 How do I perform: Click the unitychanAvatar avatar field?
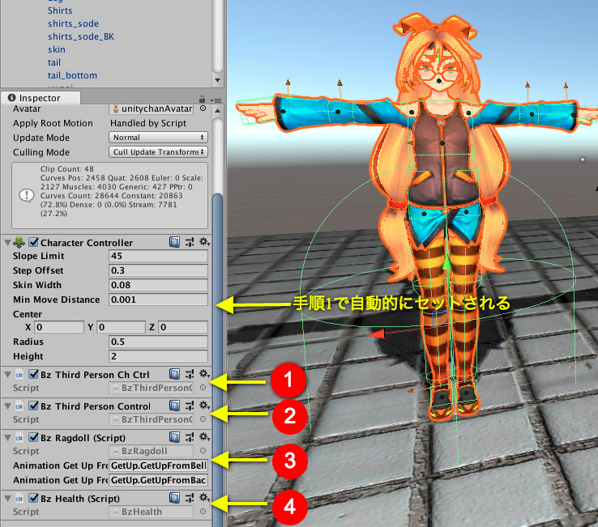151,108
